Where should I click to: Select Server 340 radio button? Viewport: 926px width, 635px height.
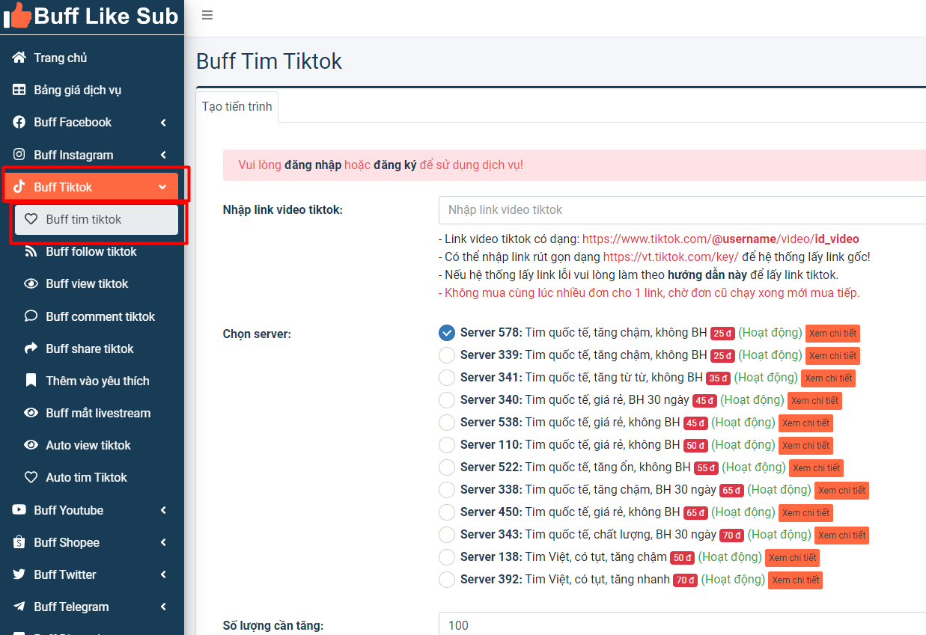tap(447, 400)
